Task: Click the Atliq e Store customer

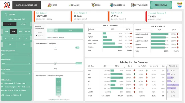Action: (92, 44)
